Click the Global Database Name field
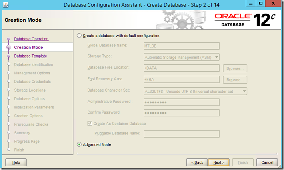This screenshot has width=284, height=170. click(182, 46)
